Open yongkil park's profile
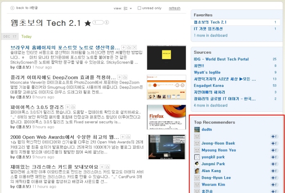 213,157
